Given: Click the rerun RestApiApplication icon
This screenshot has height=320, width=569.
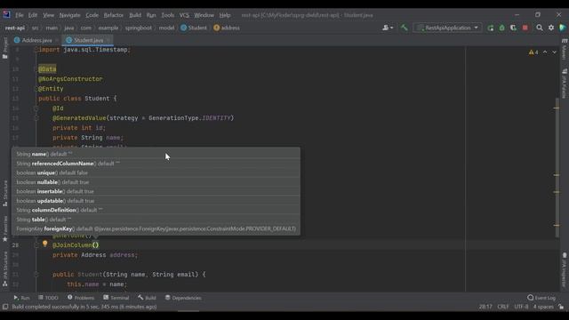Looking at the screenshot, I should pyautogui.click(x=491, y=28).
